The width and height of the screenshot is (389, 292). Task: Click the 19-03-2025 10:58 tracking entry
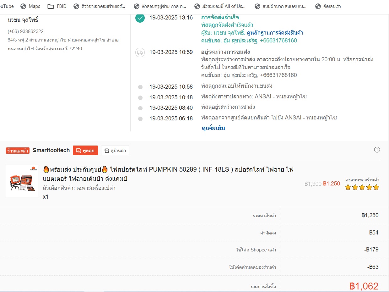tap(211, 86)
